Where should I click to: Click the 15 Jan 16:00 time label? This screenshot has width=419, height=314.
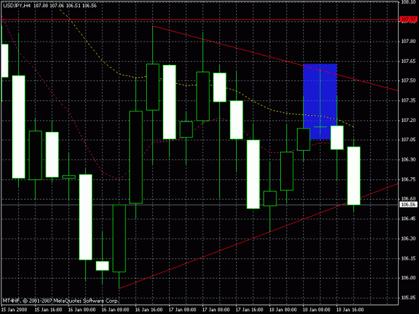coord(48,310)
